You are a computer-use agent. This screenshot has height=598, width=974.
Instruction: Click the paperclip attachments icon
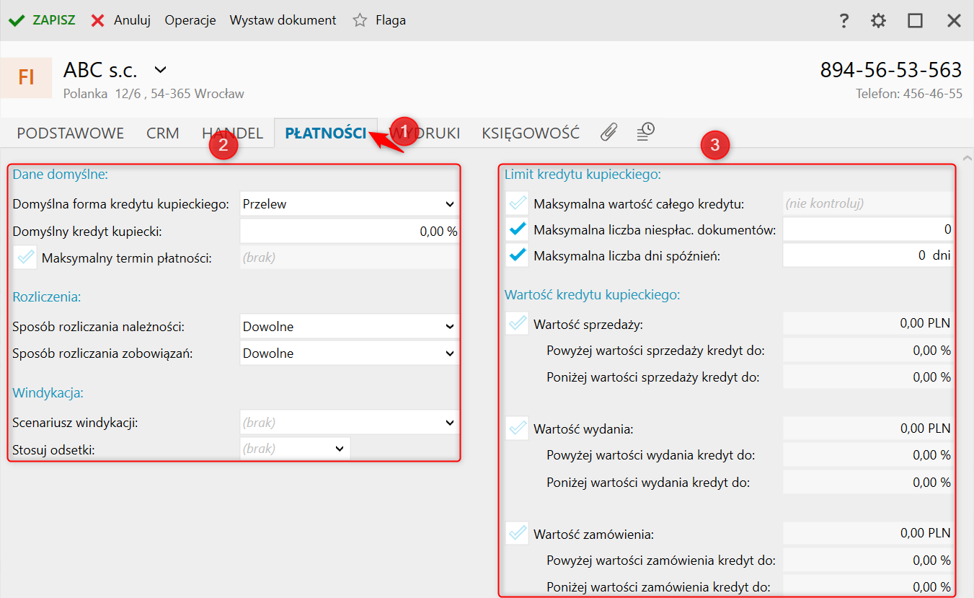[x=609, y=132]
